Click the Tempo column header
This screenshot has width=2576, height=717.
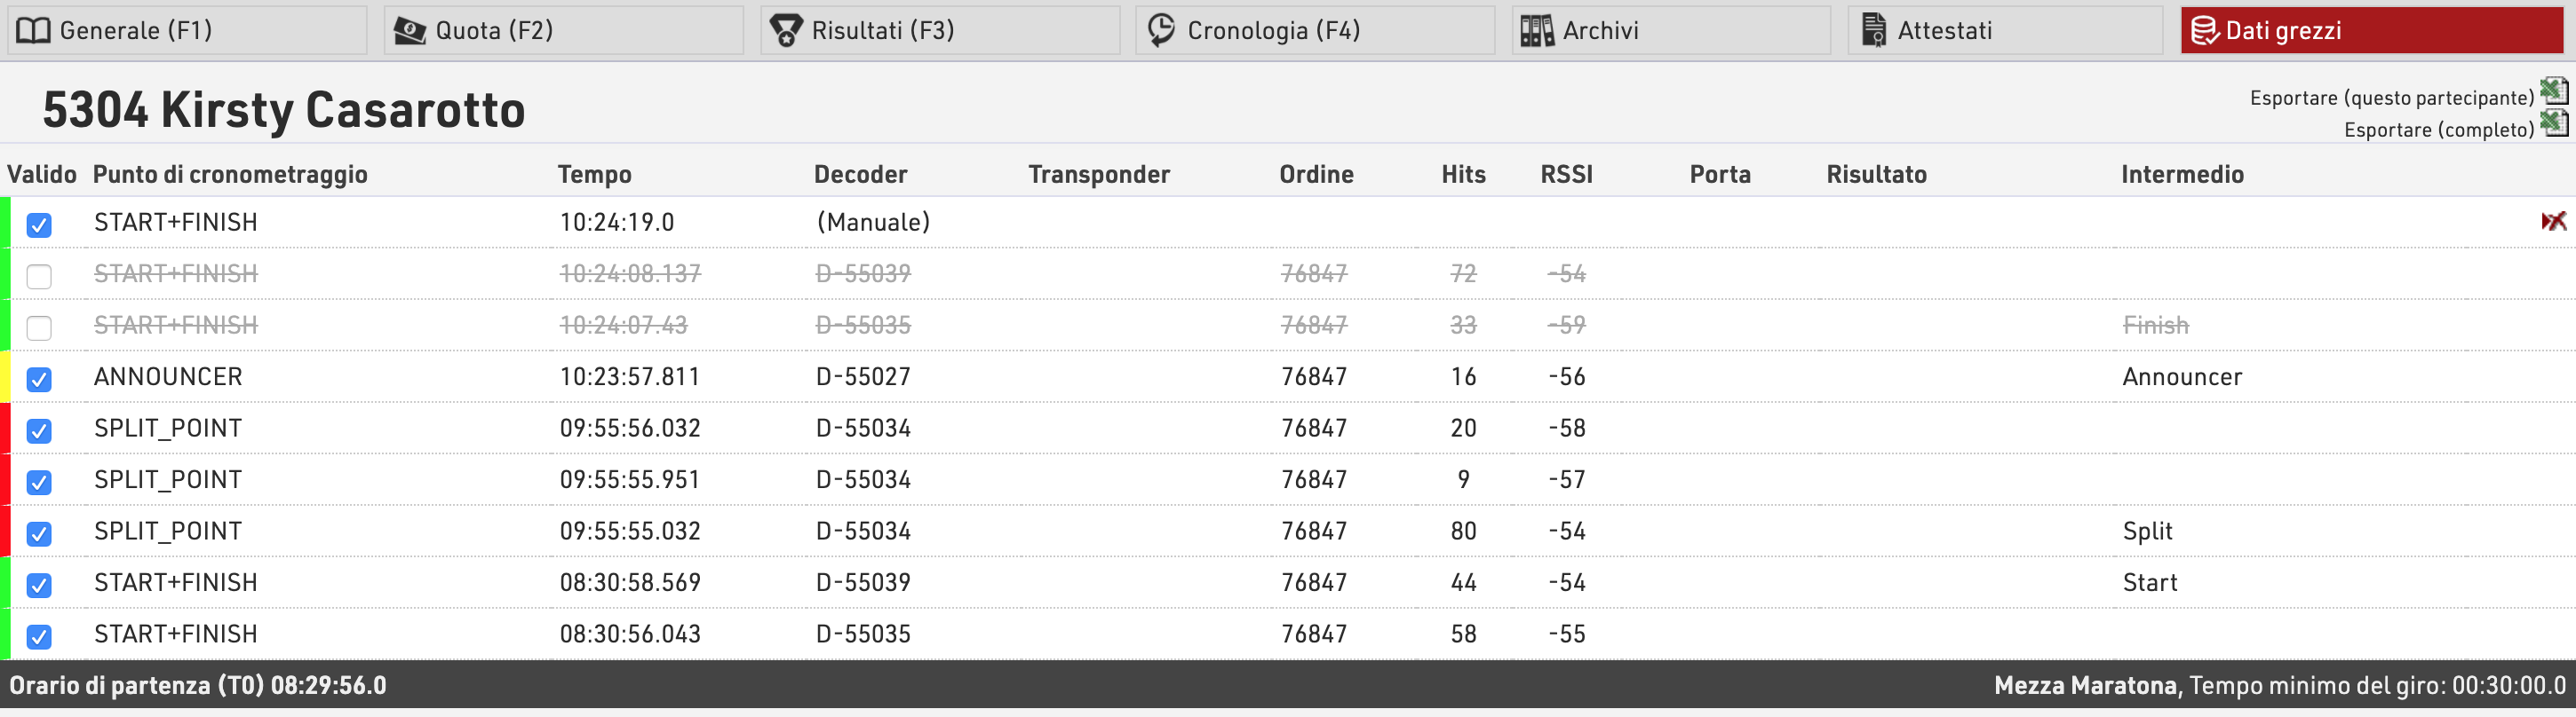[x=595, y=175]
